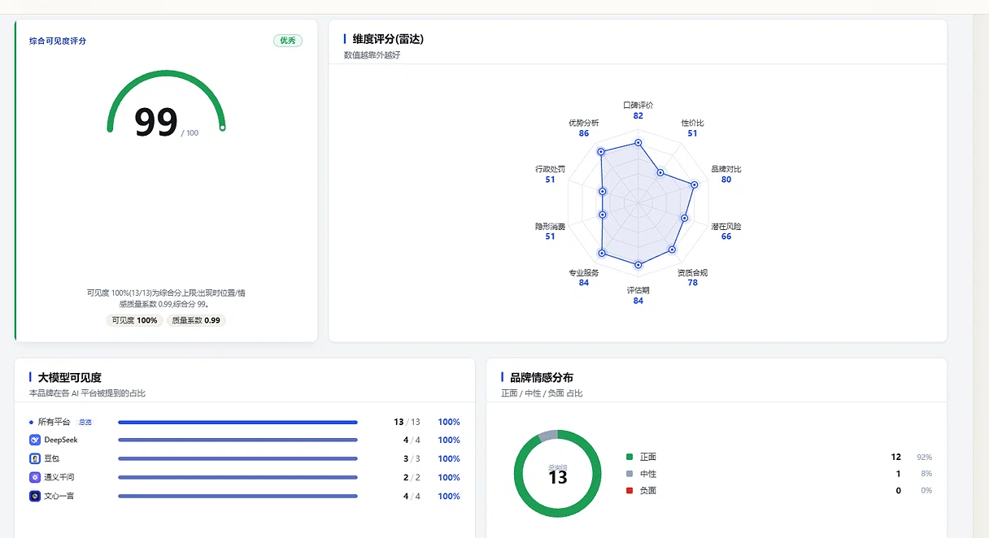The width and height of the screenshot is (989, 538).
Task: Click the 本品牌在各 AI 平台 subtitle
Action: pyautogui.click(x=87, y=393)
